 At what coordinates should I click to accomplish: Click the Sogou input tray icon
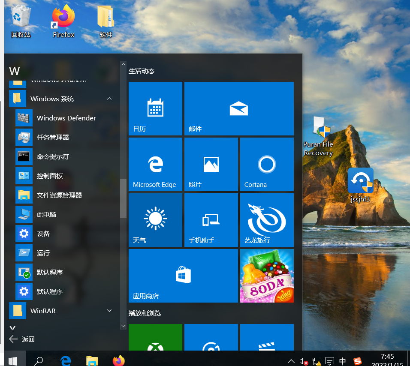pyautogui.click(x=357, y=361)
